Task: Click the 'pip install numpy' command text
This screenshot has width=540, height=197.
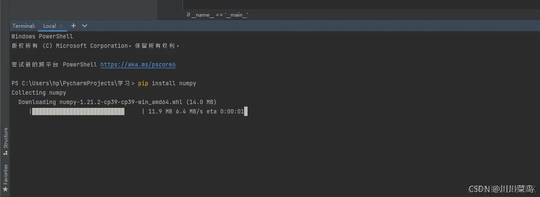Action: pos(167,83)
